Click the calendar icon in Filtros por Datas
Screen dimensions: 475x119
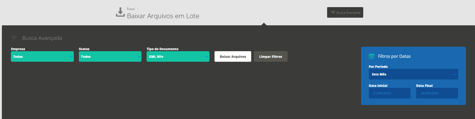pos(371,56)
